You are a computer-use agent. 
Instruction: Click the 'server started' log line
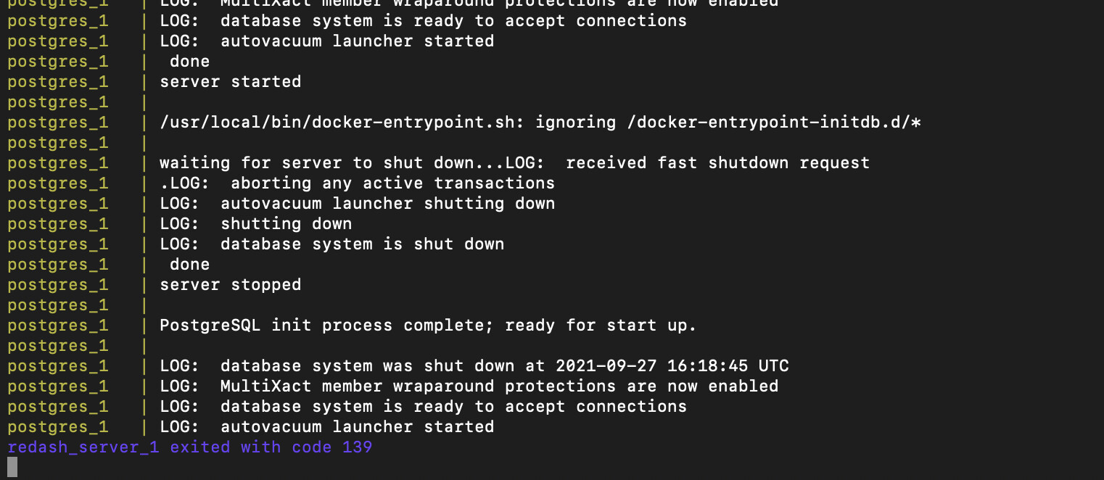click(231, 81)
